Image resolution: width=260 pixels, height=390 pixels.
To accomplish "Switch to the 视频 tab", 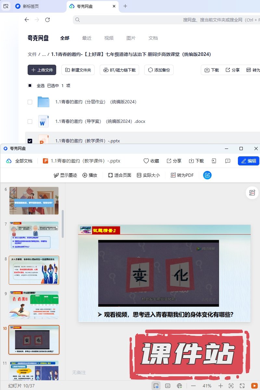I will (109, 38).
